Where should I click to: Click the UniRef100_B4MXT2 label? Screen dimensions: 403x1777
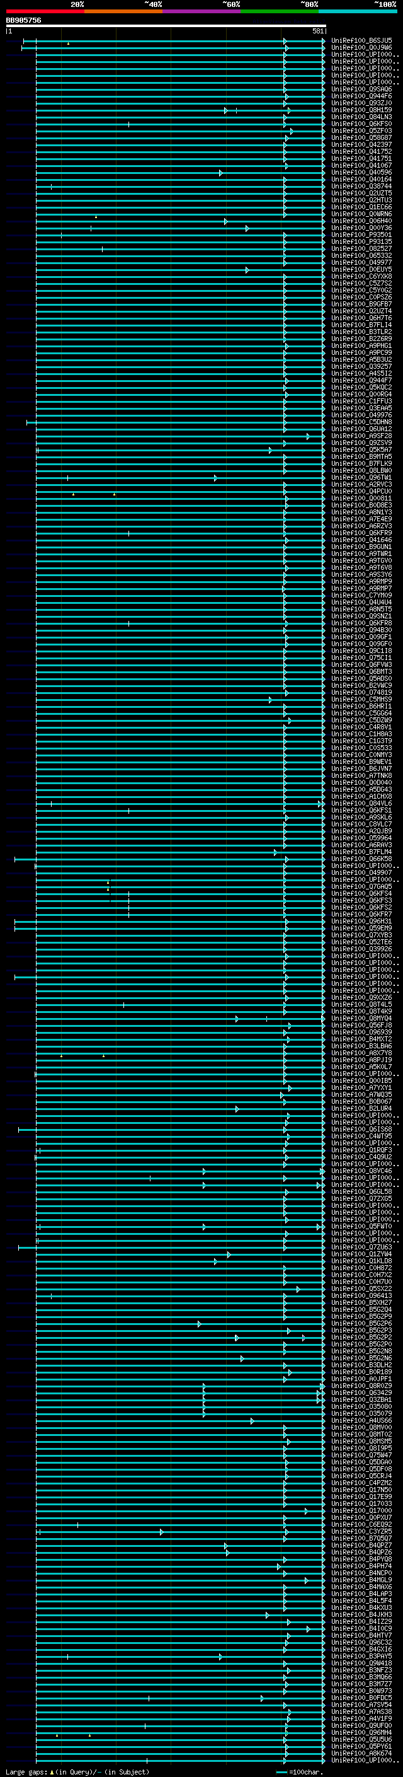coord(361,1039)
